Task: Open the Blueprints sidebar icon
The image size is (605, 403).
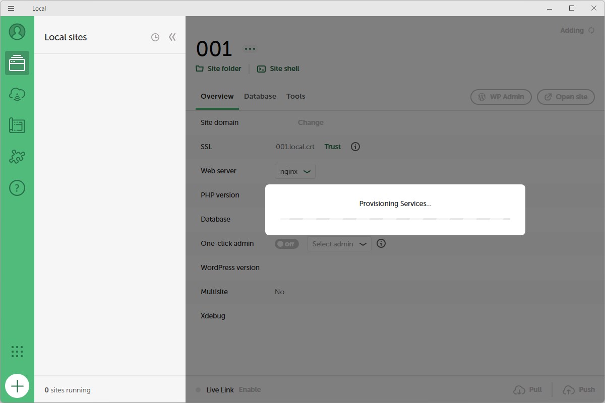Action: 17,125
